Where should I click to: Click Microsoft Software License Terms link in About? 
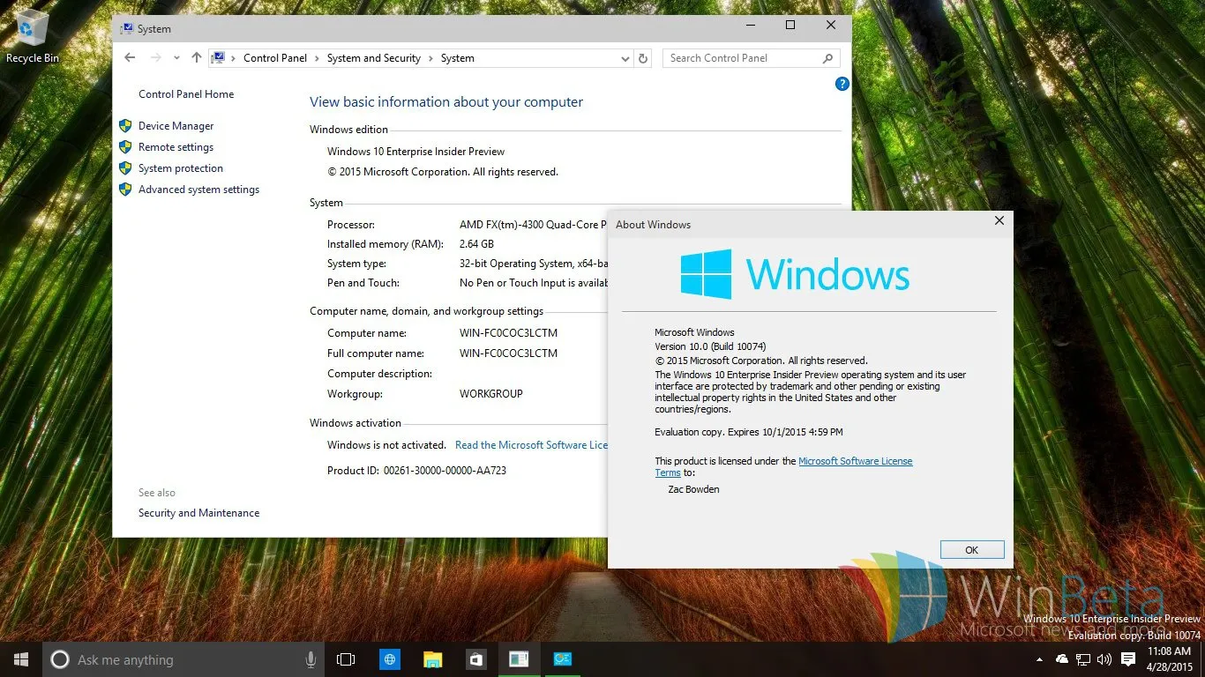pos(855,461)
